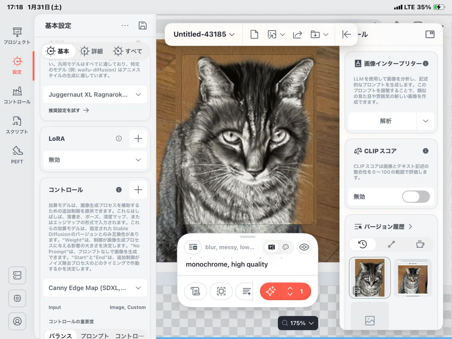Switch to the すべて settings tab
Screen dimensions: 452x339
pos(128,51)
